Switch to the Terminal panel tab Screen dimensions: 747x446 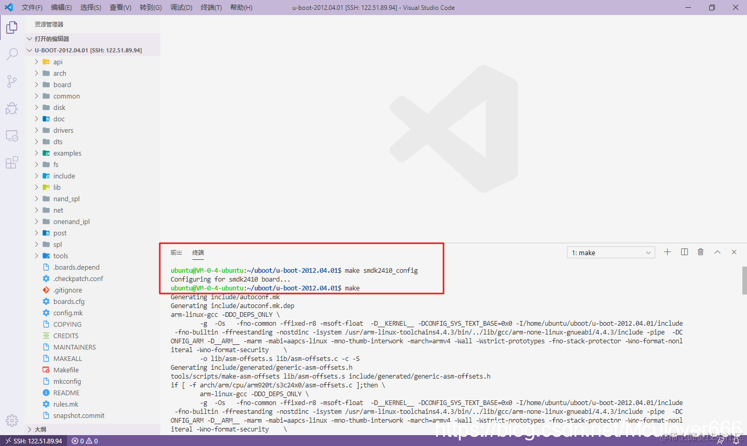pyautogui.click(x=198, y=253)
